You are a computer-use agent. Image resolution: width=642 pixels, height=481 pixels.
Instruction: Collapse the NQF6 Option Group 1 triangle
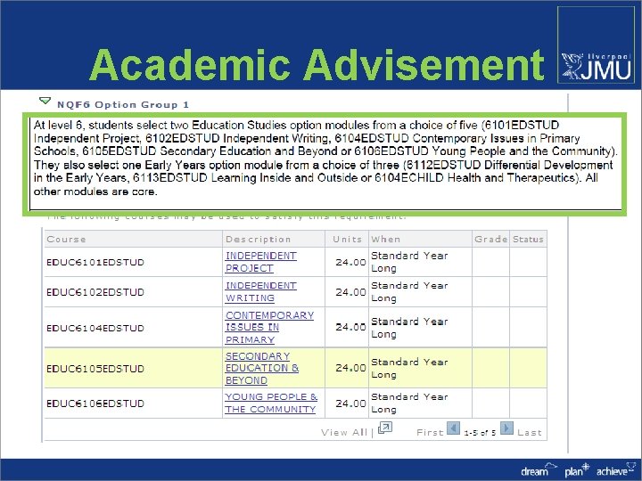coord(45,101)
